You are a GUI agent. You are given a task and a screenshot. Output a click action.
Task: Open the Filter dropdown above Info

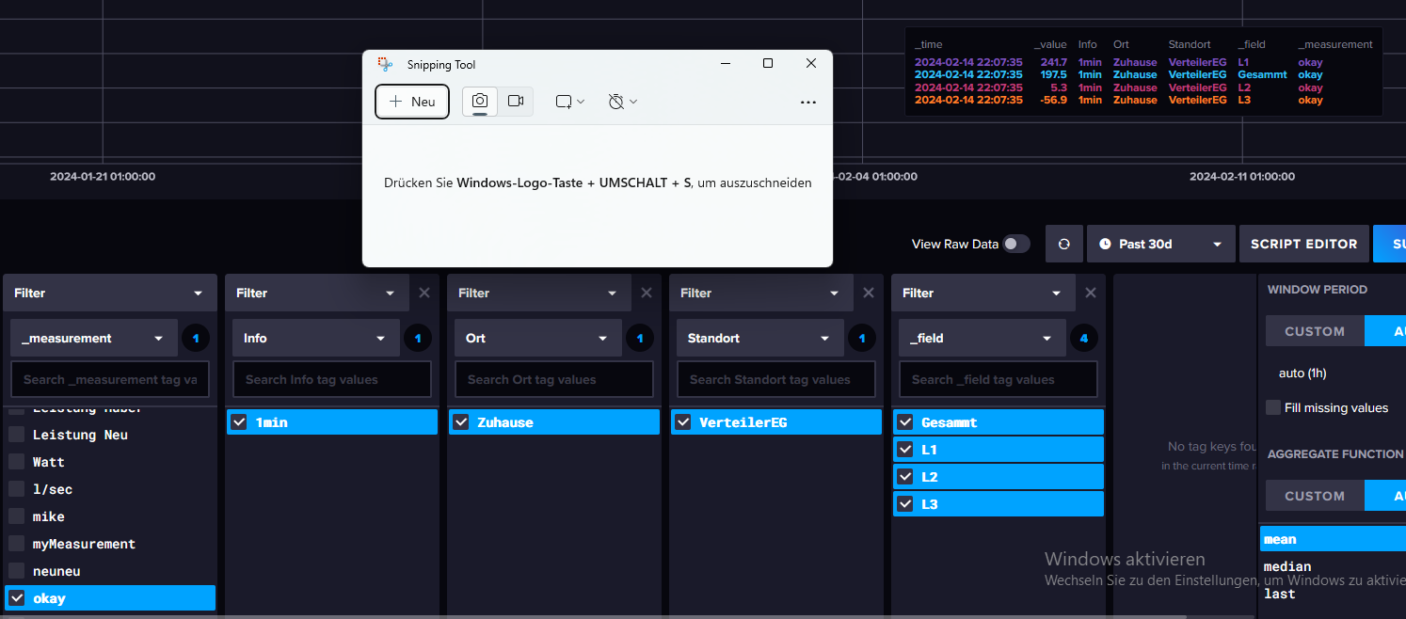pos(317,293)
